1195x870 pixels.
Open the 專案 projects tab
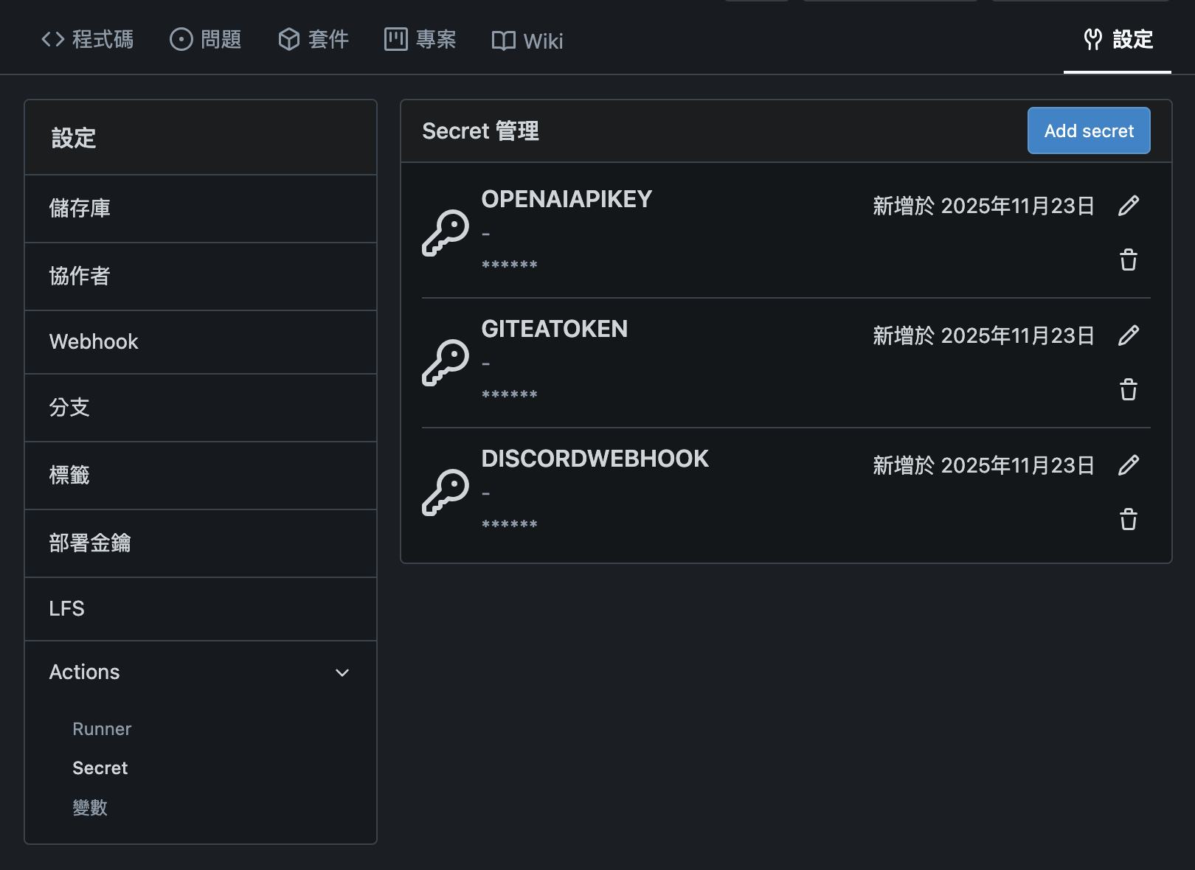tap(420, 41)
